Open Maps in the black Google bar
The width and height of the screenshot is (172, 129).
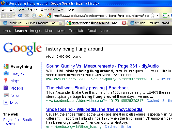coord(49,31)
